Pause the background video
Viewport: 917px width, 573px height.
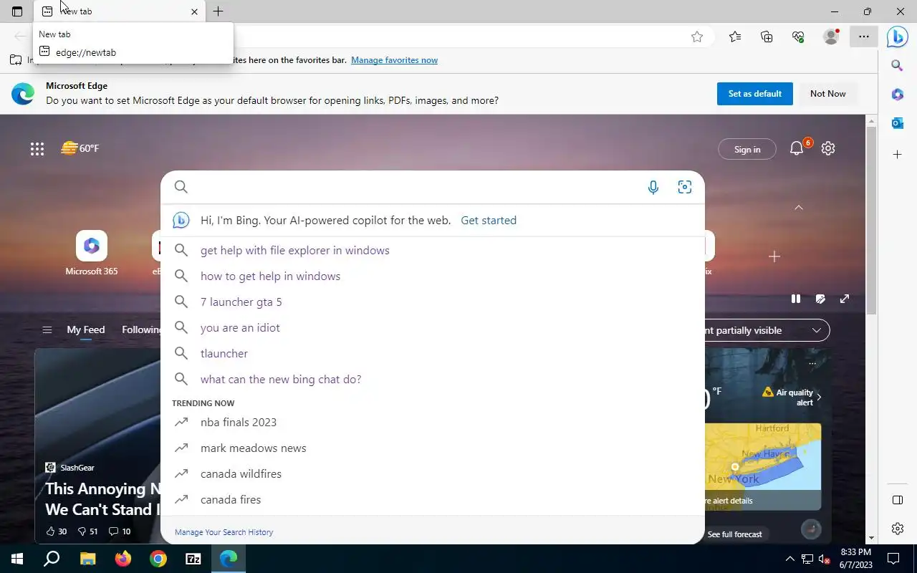pyautogui.click(x=795, y=299)
